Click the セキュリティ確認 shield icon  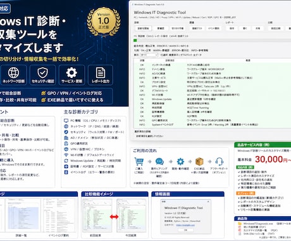tap(42, 72)
